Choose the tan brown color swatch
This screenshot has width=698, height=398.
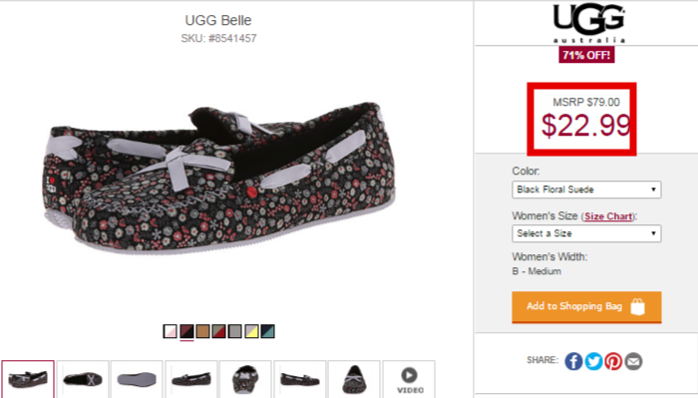point(202,331)
